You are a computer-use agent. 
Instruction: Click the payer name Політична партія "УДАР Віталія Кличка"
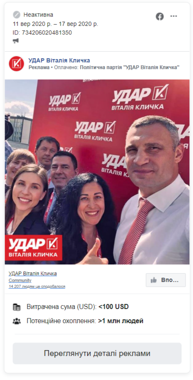pyautogui.click(x=129, y=67)
